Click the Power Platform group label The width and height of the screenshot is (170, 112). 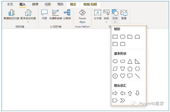click(82, 27)
